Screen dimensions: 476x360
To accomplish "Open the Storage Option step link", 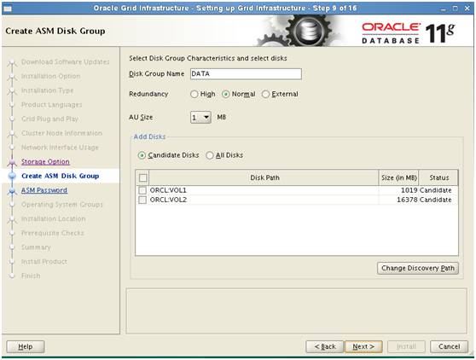I will click(x=45, y=162).
